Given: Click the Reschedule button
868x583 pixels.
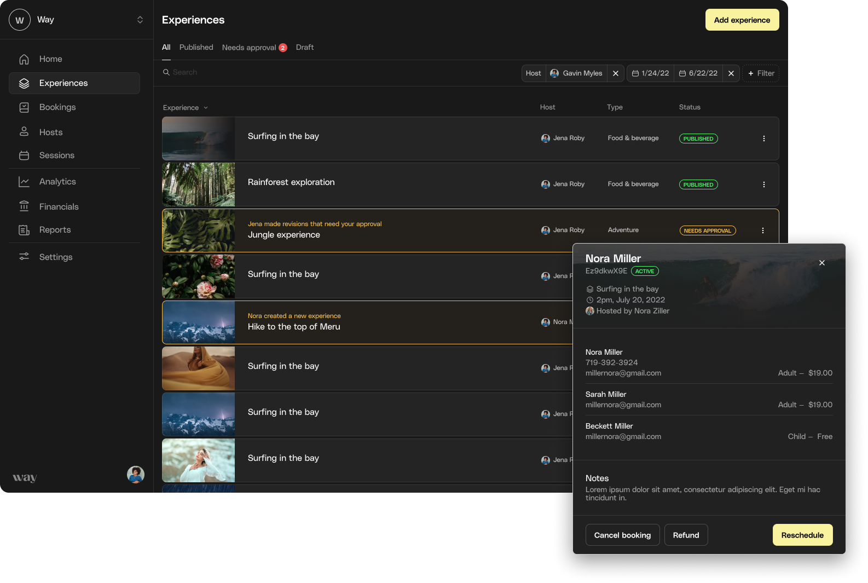Looking at the screenshot, I should coord(803,535).
